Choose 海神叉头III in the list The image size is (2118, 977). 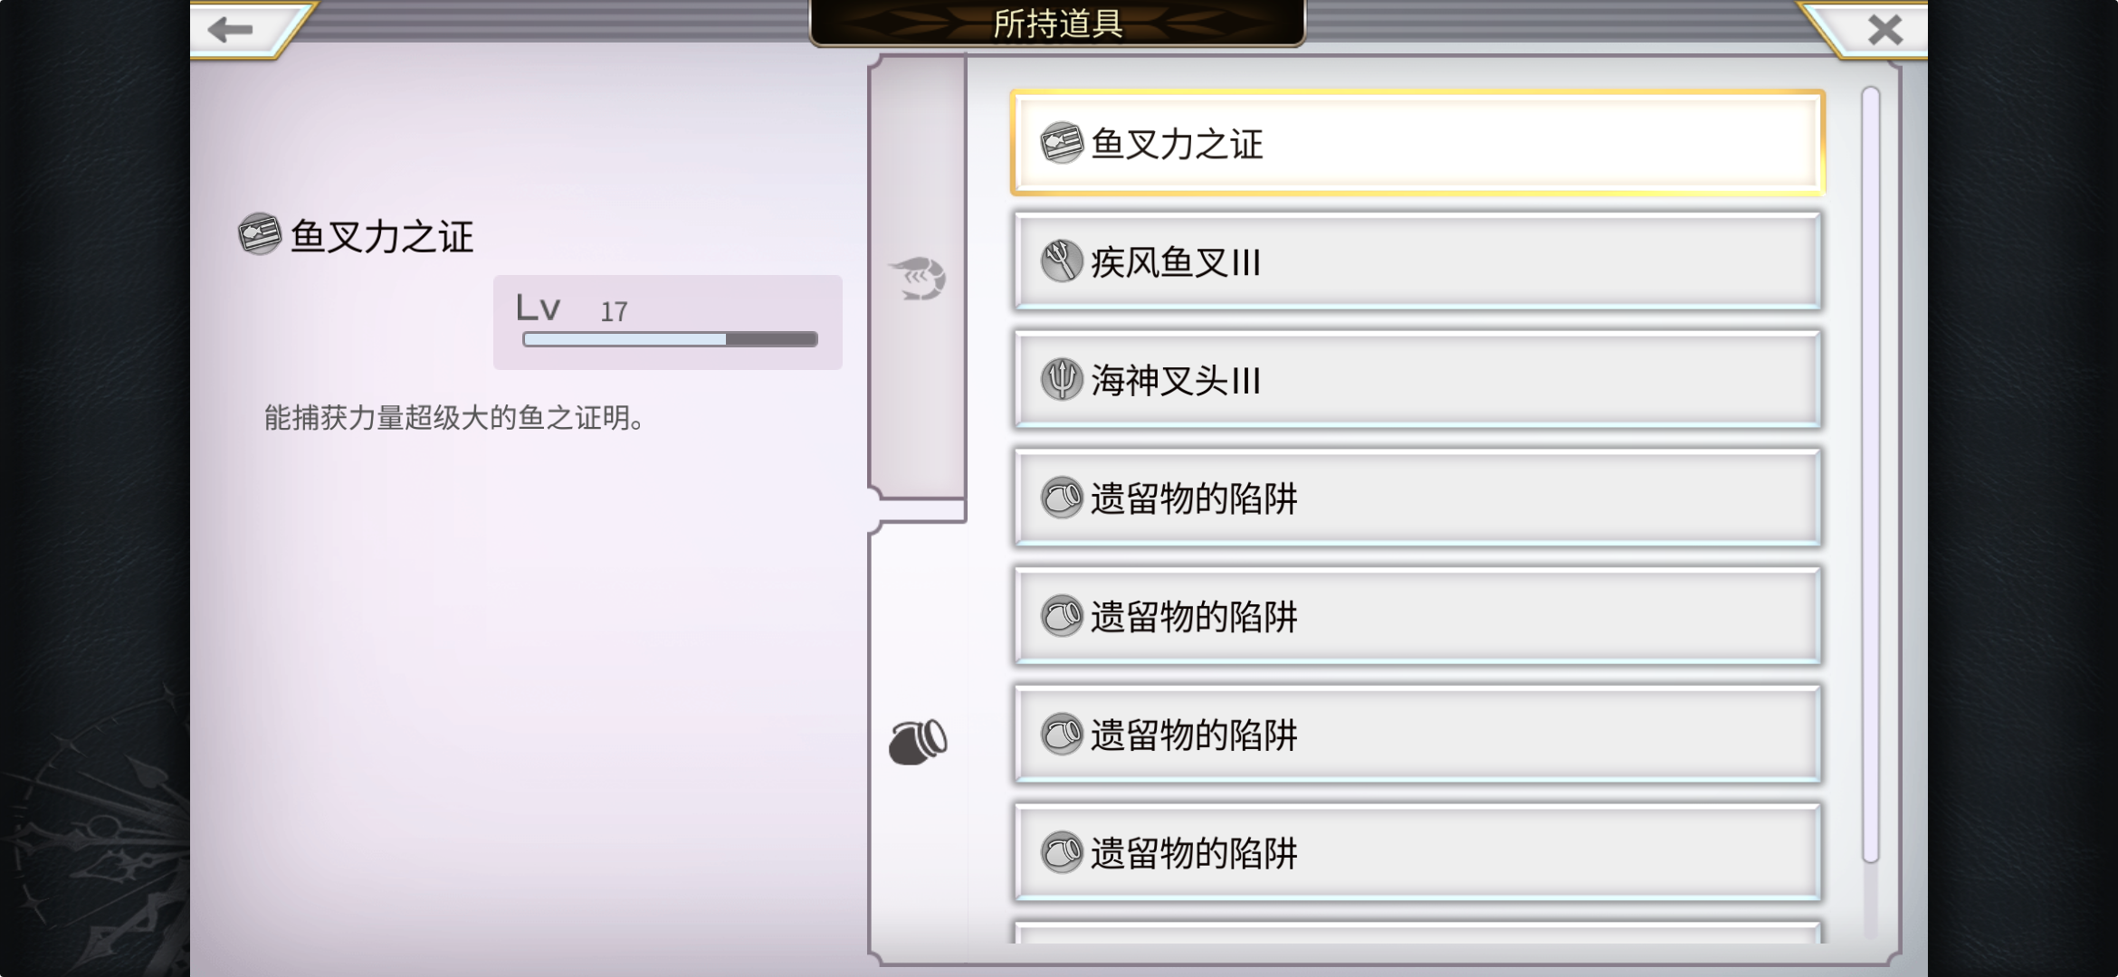pyautogui.click(x=1417, y=380)
